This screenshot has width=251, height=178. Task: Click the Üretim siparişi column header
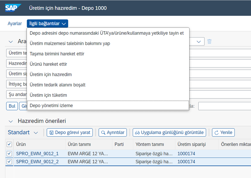(x=197, y=144)
